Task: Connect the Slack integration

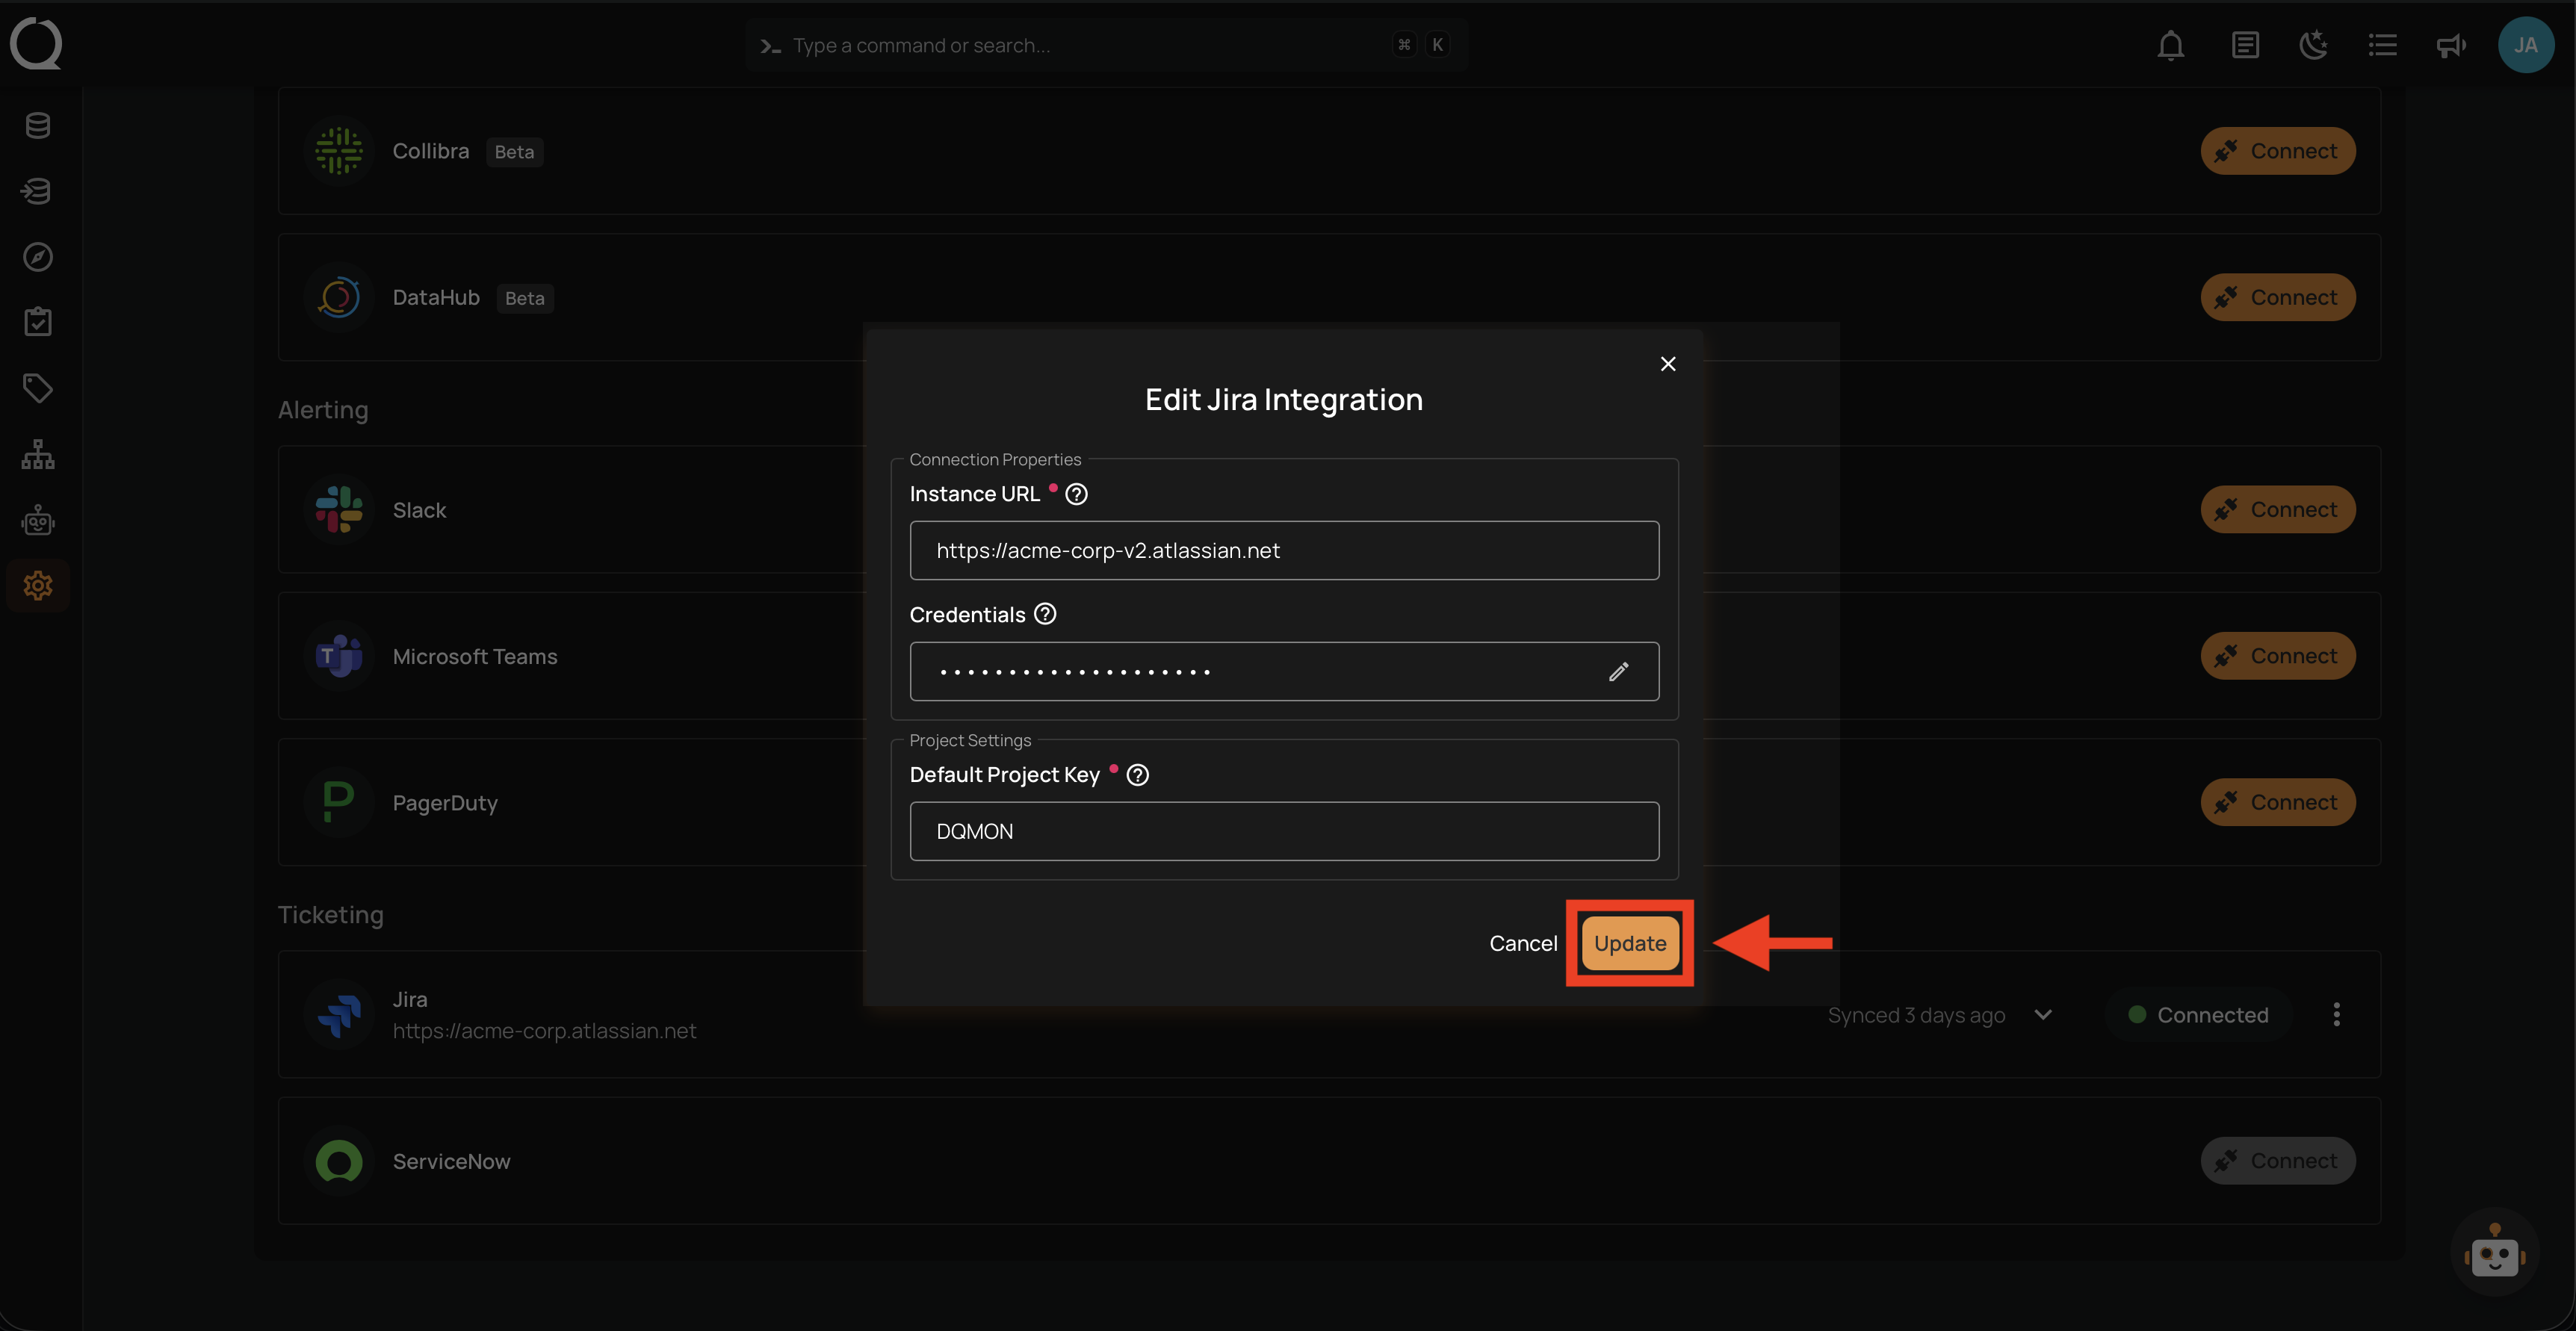Action: click(2278, 509)
